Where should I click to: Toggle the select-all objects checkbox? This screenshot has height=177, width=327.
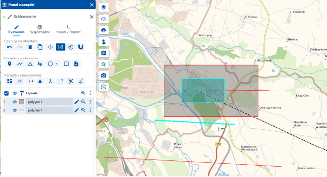click(7, 93)
